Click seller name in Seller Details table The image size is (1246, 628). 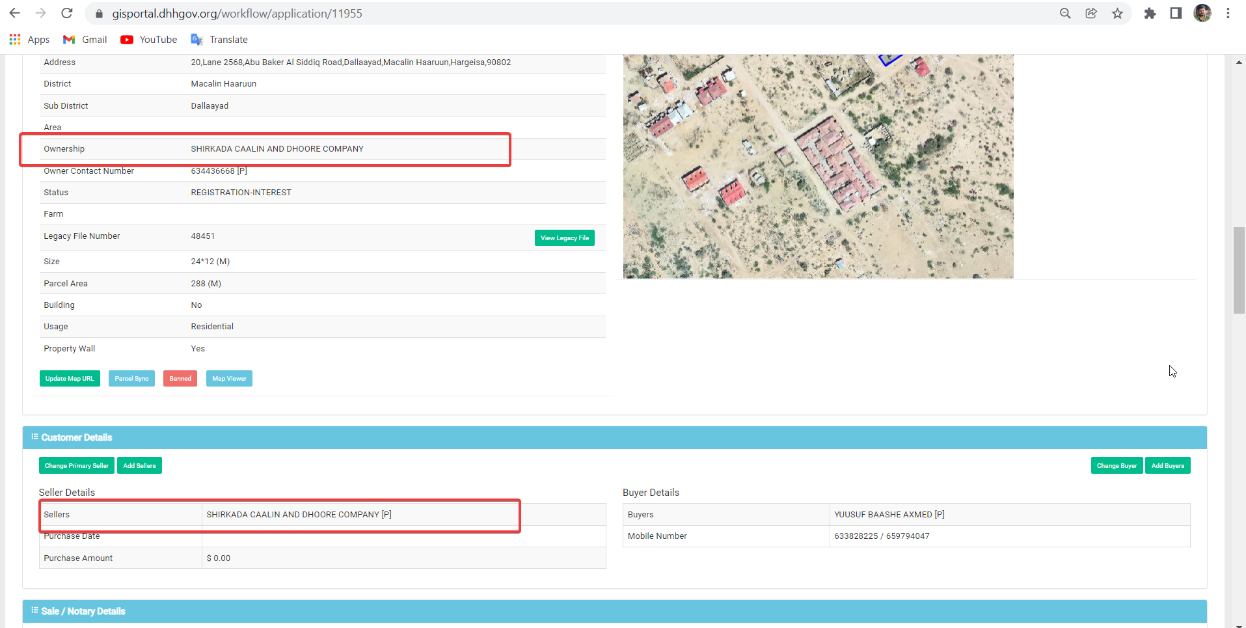pos(299,515)
